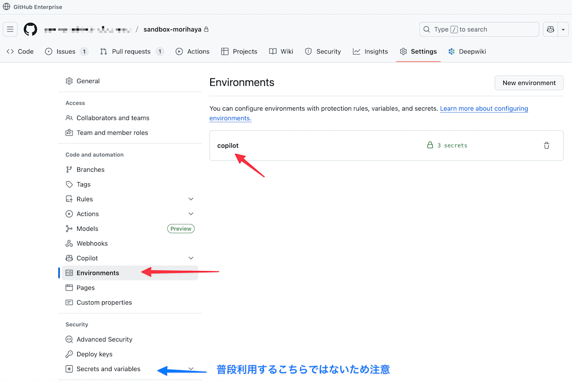Go to the Actions tab
This screenshot has width=572, height=382.
[x=193, y=52]
